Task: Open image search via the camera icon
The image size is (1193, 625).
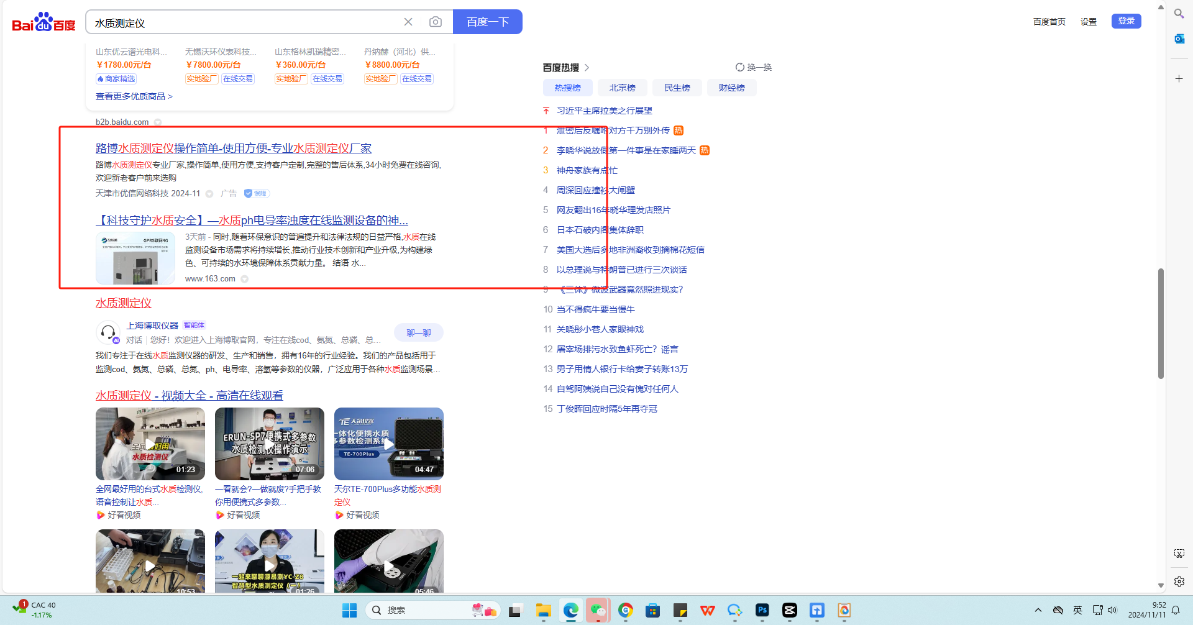Action: (x=436, y=22)
